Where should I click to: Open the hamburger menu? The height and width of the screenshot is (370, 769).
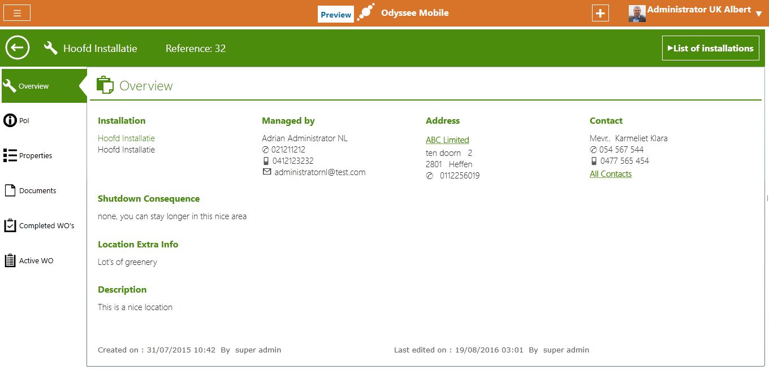17,13
